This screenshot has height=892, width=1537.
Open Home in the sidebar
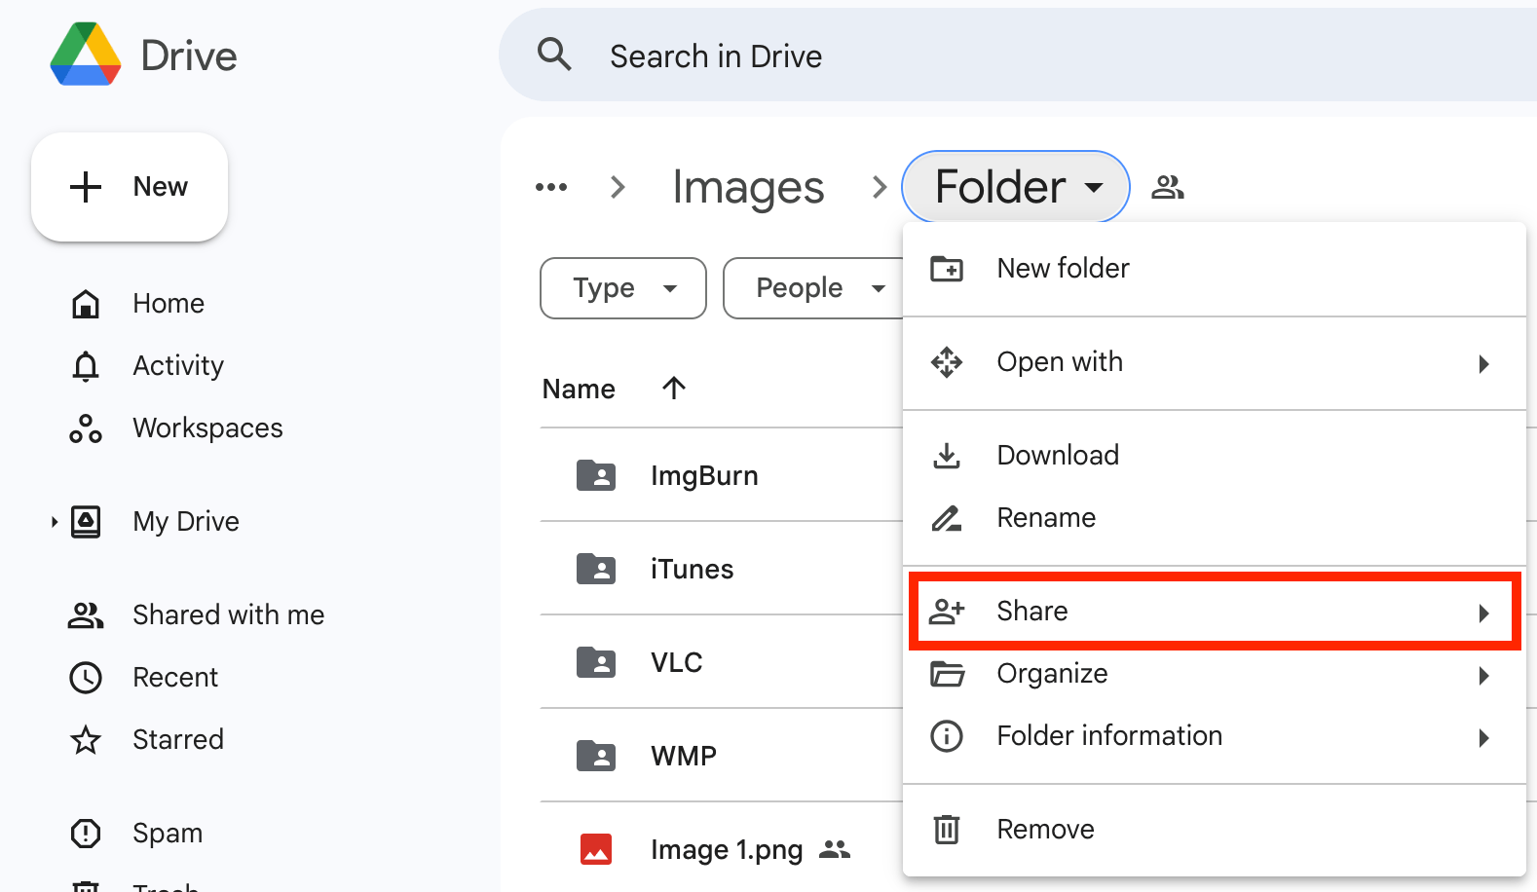click(x=169, y=304)
